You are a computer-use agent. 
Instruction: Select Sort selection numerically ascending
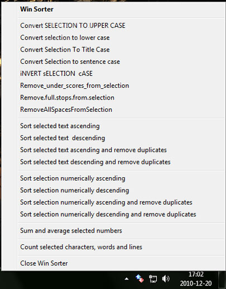[x=121, y=178]
